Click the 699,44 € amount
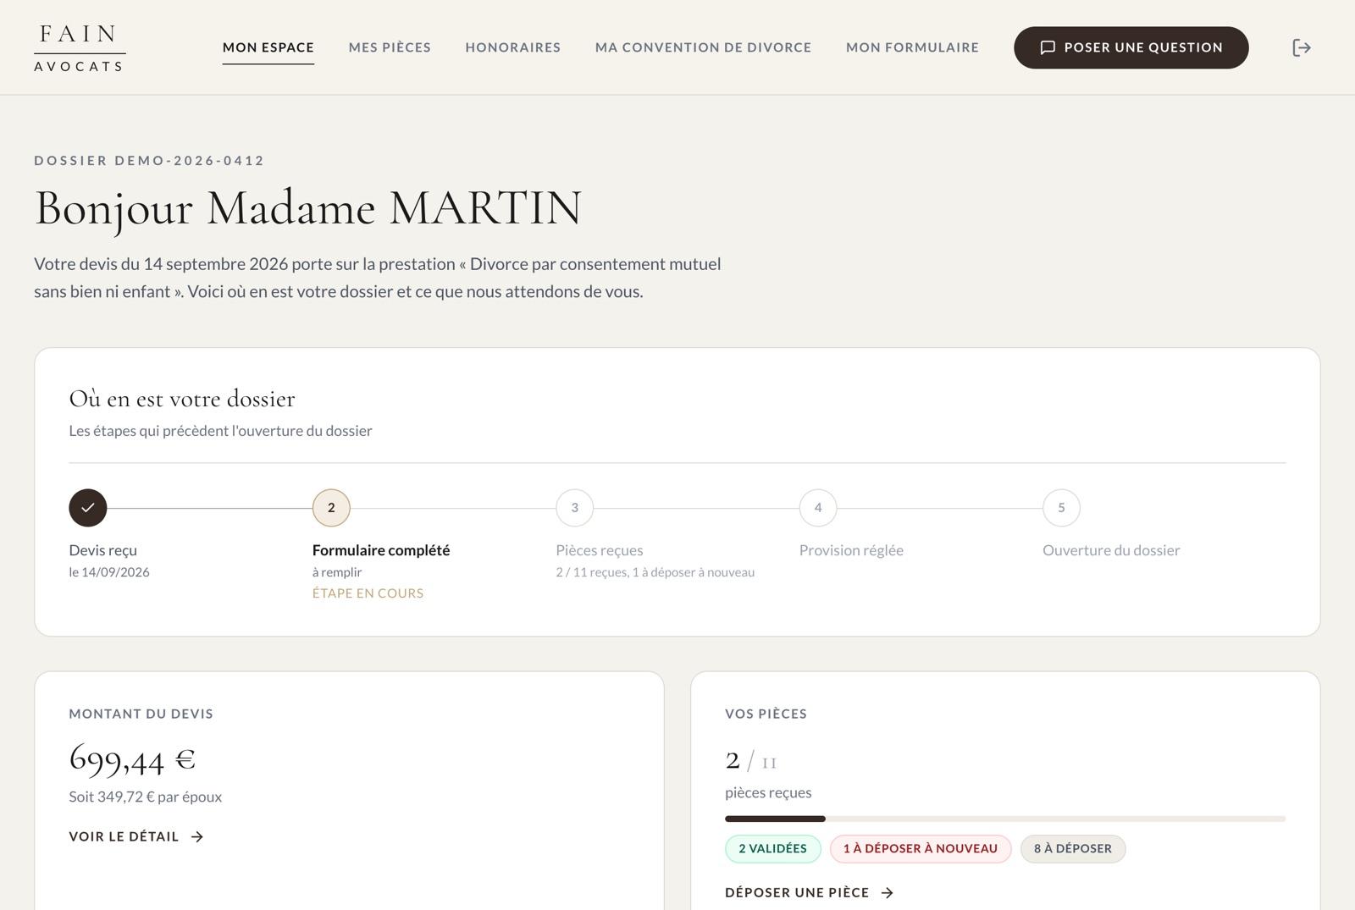The height and width of the screenshot is (910, 1355). pos(132,758)
